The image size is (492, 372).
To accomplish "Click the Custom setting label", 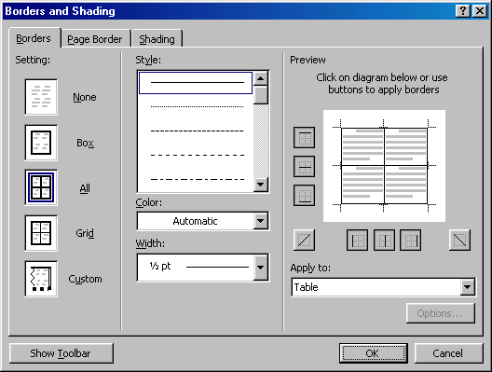I will [85, 279].
